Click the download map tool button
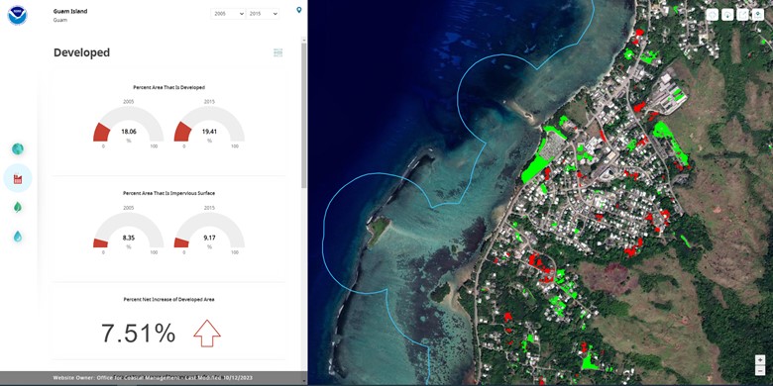Screen dimensions: 773x386 point(727,14)
